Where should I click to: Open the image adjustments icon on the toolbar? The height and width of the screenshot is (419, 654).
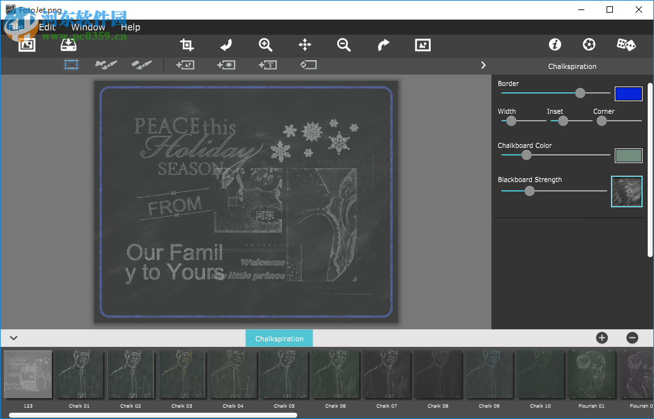click(422, 45)
